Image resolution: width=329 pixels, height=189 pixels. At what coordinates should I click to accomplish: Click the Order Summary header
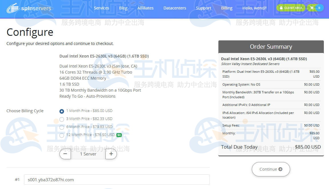[x=271, y=47]
